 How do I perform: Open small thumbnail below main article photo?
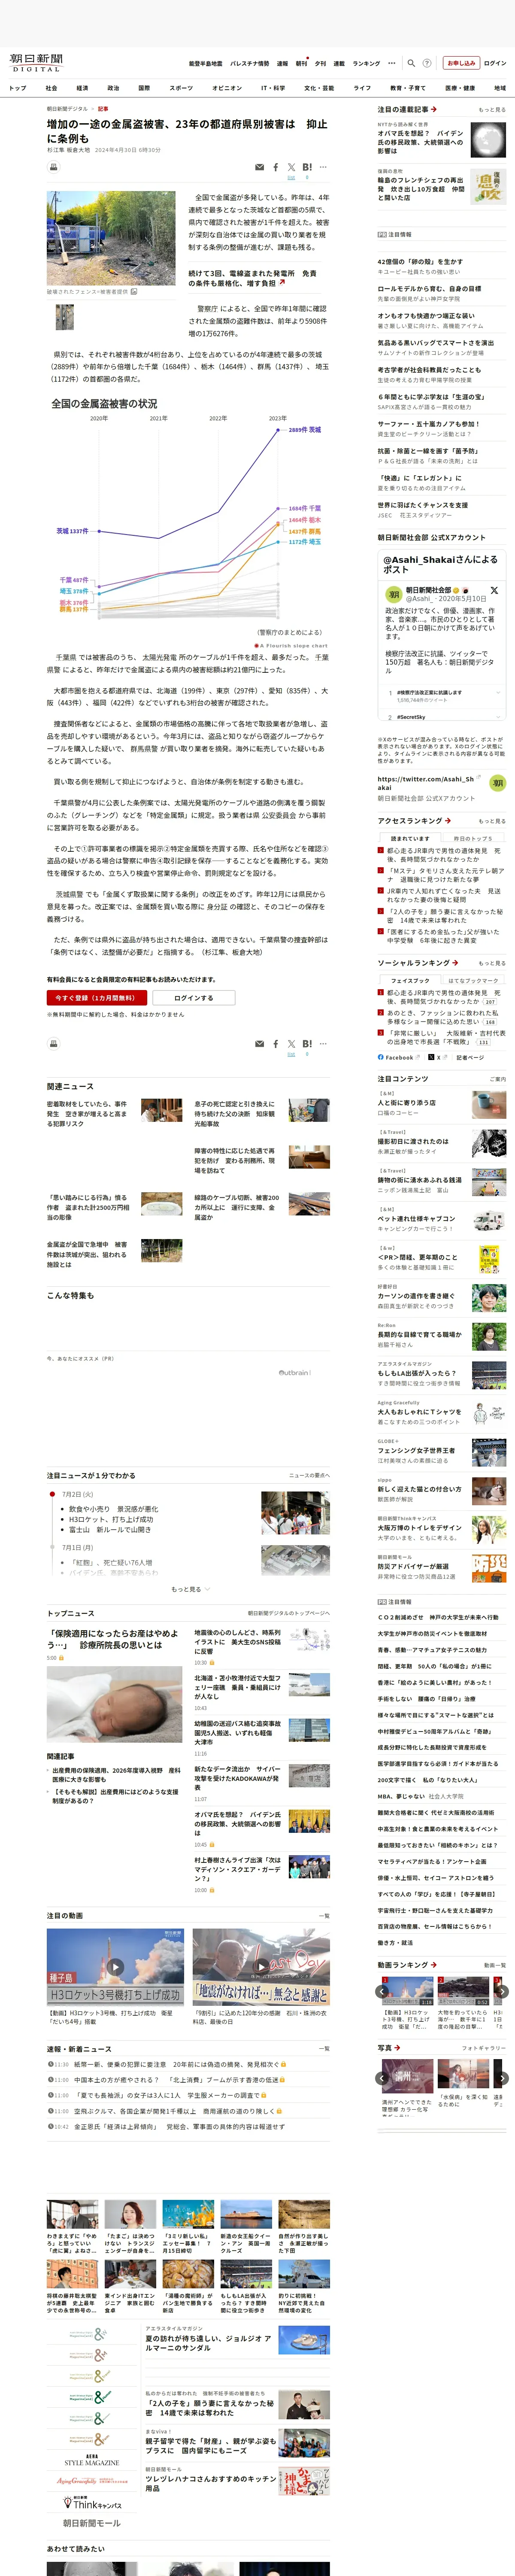pyautogui.click(x=64, y=317)
